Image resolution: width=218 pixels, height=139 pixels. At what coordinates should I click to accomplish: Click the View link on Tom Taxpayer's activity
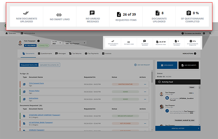coord(191,93)
